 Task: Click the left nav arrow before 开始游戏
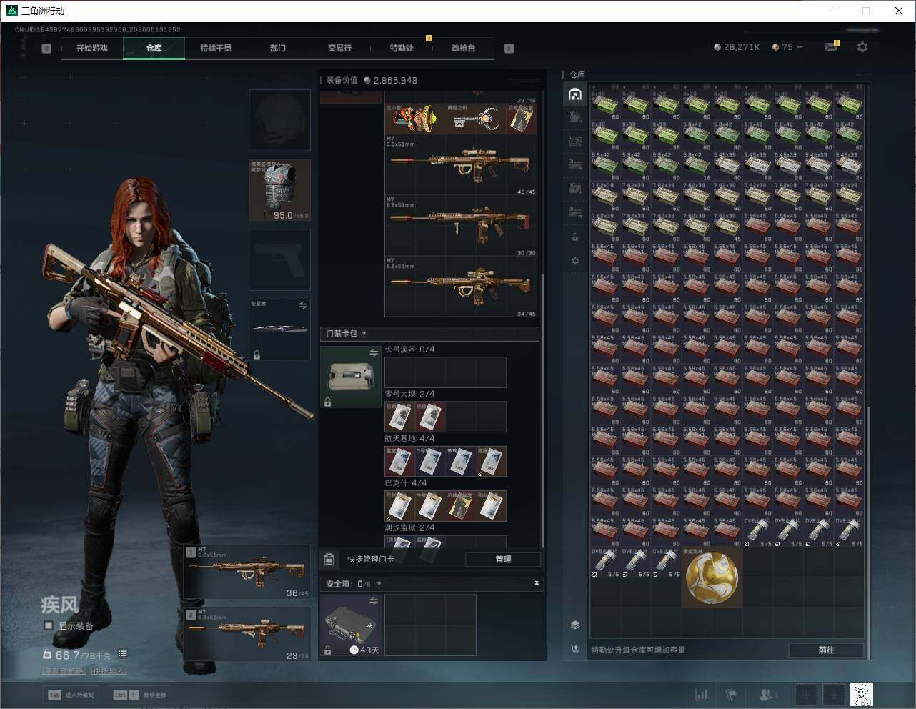[46, 48]
